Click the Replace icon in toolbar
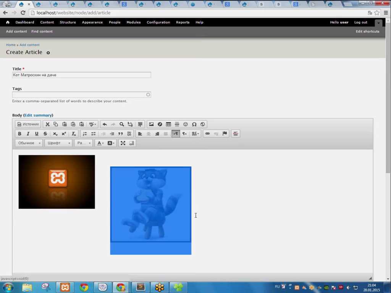Screen dimensions: 391x293 coord(130,124)
